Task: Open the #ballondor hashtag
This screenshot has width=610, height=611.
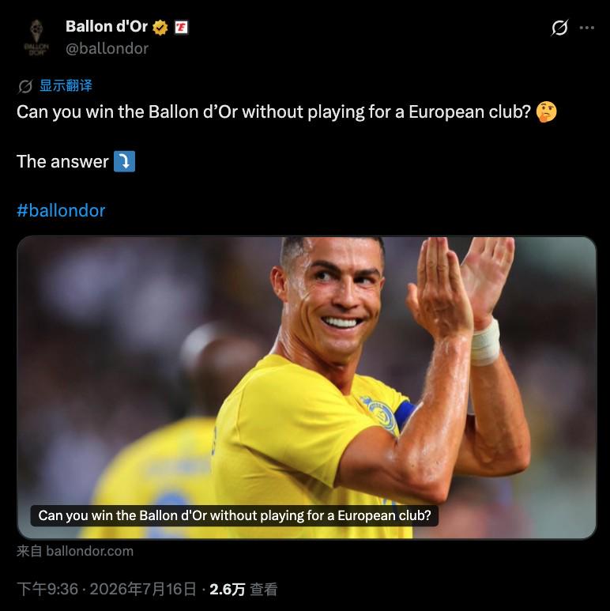Action: [x=61, y=211]
